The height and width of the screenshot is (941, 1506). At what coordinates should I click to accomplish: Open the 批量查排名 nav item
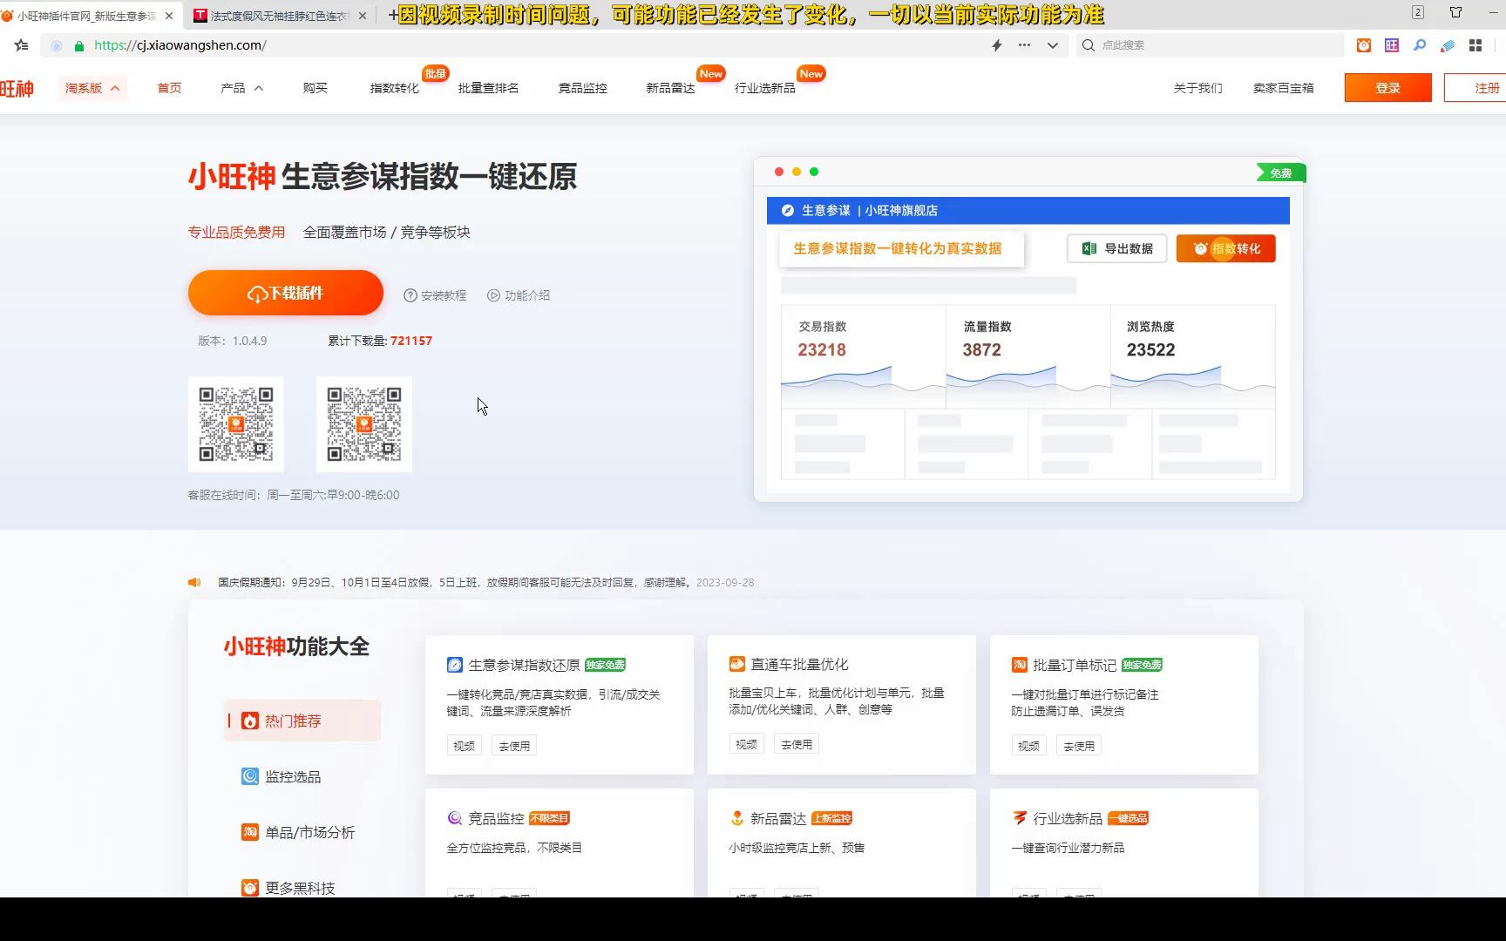488,88
